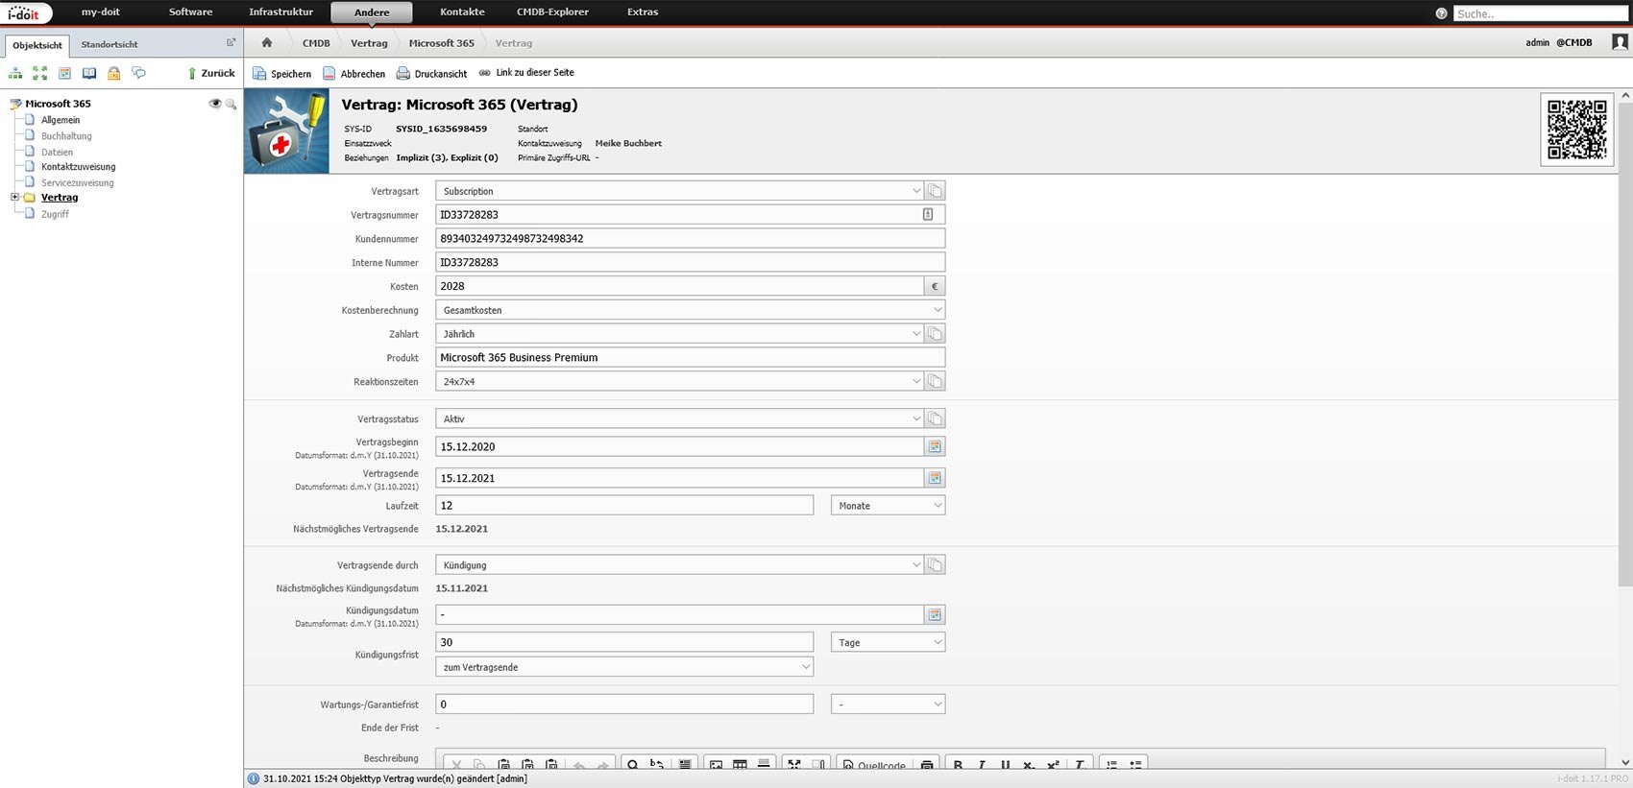Screen dimensions: 1633x788
Task: Open dialog editor icon beside Vertragsart
Action: pyautogui.click(x=935, y=191)
